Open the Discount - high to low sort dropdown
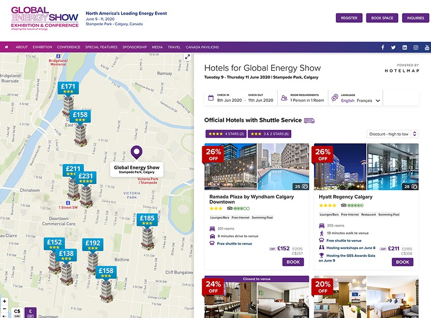431x318 pixels. [x=393, y=134]
